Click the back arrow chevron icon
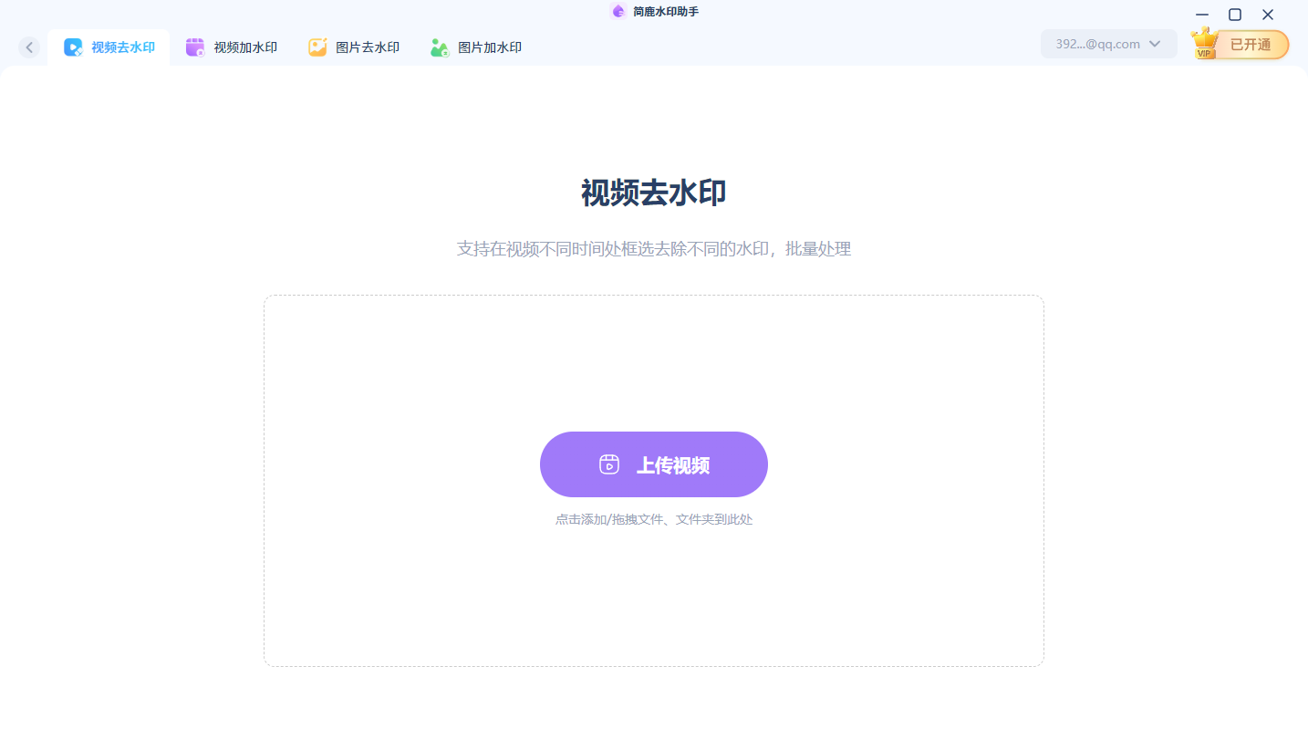 tap(29, 47)
